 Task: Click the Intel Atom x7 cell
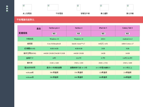pyautogui.click(x=79, y=44)
